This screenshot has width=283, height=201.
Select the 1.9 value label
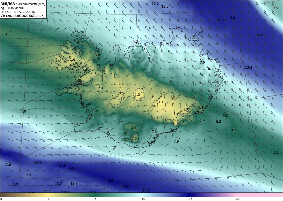[62, 60]
